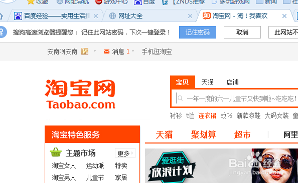Click the green basket 主题市场 icon
The width and height of the screenshot is (298, 183).
56,152
